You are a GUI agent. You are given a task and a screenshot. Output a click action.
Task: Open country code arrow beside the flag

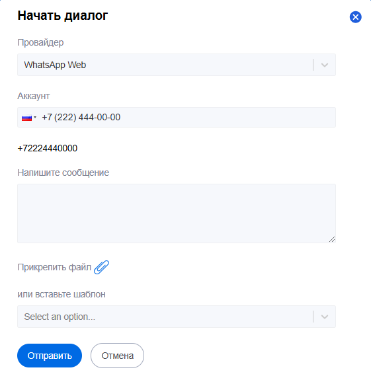pos(35,118)
